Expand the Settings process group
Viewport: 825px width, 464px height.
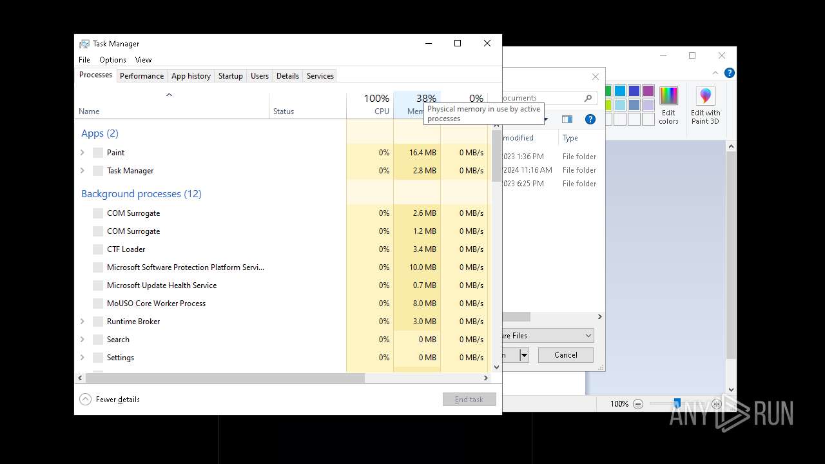[82, 358]
